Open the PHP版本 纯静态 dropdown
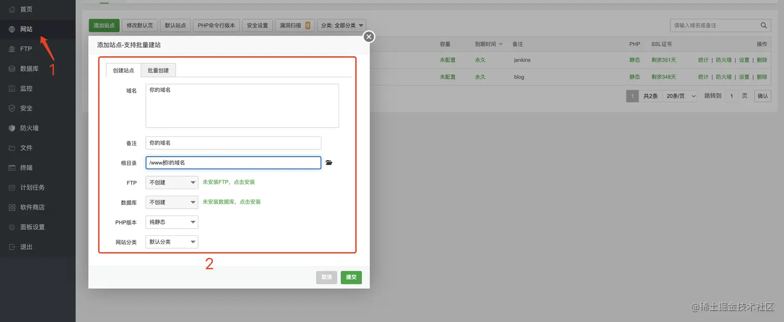Image resolution: width=784 pixels, height=322 pixels. click(x=172, y=222)
